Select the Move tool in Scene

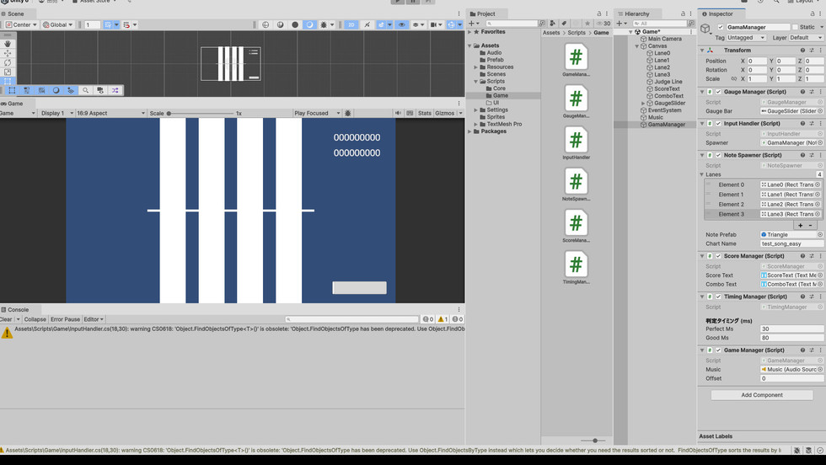tap(8, 53)
